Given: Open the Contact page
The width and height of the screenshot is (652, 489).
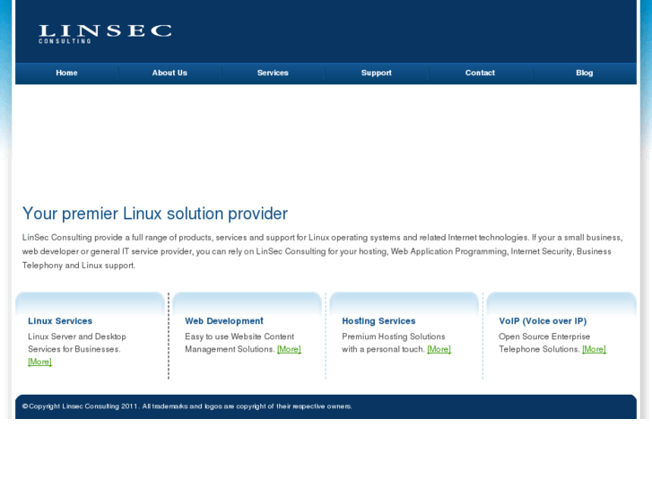Looking at the screenshot, I should pyautogui.click(x=480, y=73).
